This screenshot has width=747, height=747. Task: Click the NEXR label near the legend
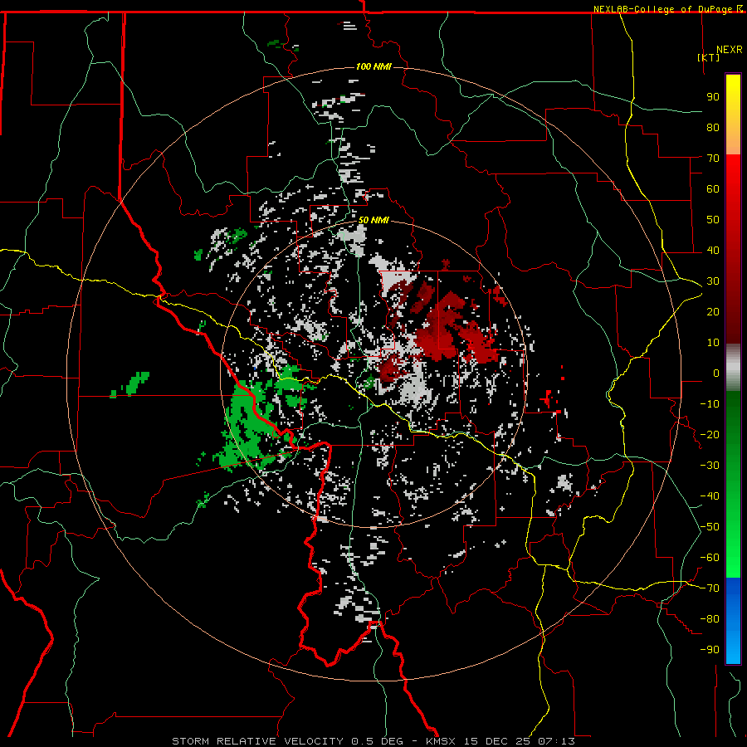coord(730,50)
